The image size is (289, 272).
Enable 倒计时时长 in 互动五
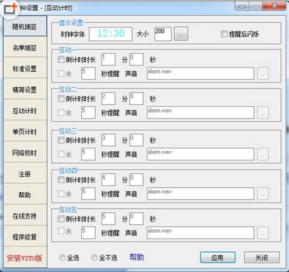pos(61,219)
